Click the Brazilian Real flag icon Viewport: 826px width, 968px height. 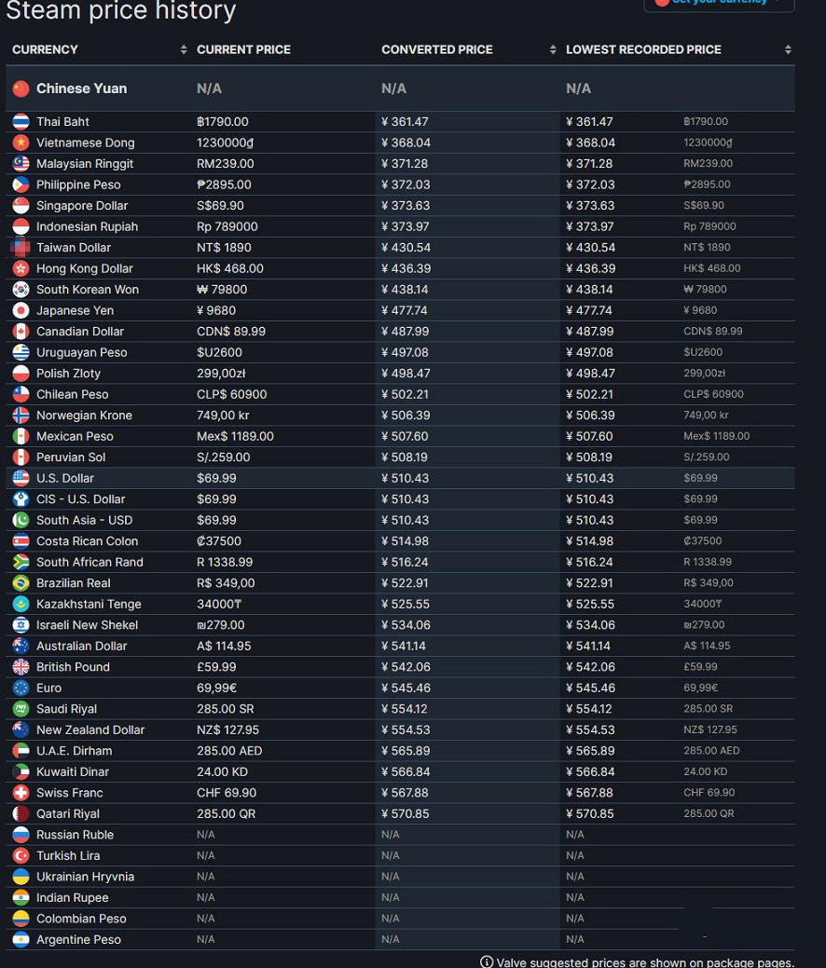pyautogui.click(x=21, y=583)
